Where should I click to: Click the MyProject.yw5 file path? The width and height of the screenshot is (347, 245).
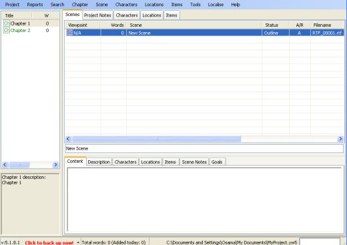232,242
